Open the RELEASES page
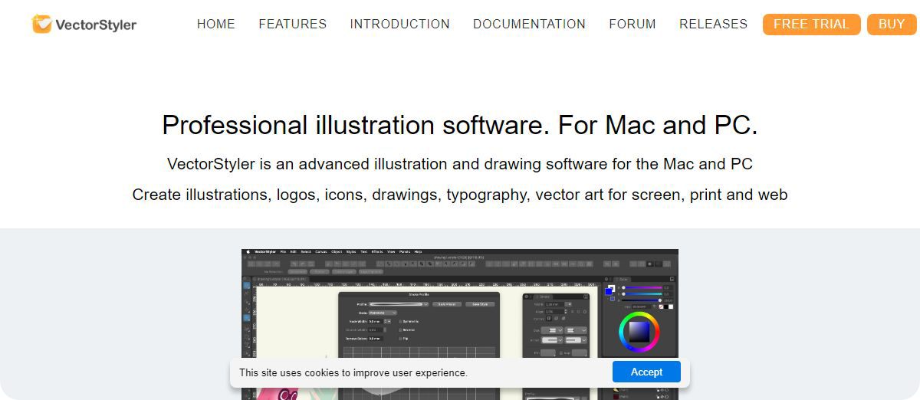The width and height of the screenshot is (920, 400). pos(713,25)
